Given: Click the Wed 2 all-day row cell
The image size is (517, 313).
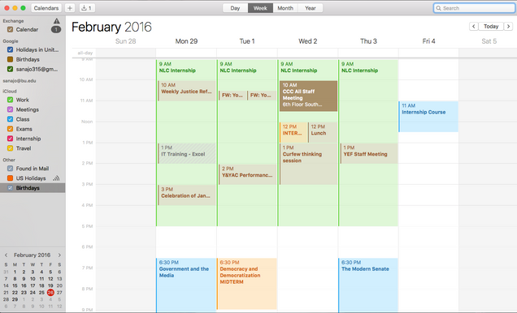Looking at the screenshot, I should [x=307, y=53].
